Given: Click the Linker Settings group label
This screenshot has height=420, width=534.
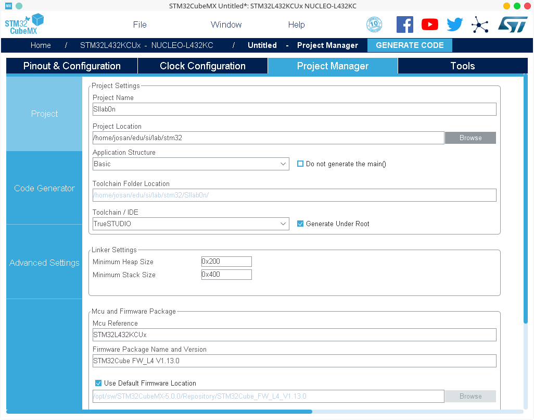Looking at the screenshot, I should (x=114, y=250).
